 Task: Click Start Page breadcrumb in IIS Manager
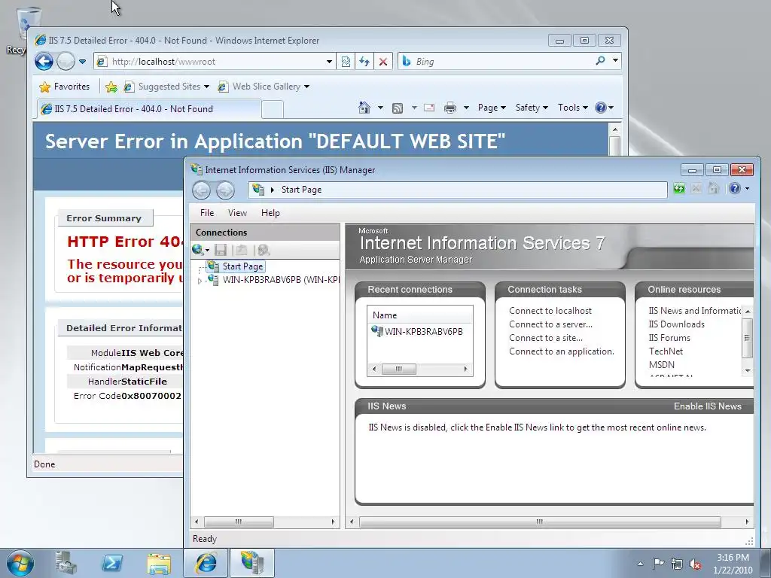[301, 190]
